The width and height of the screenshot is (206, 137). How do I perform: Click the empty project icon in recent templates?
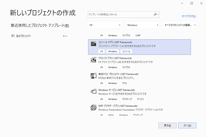coord(13,36)
